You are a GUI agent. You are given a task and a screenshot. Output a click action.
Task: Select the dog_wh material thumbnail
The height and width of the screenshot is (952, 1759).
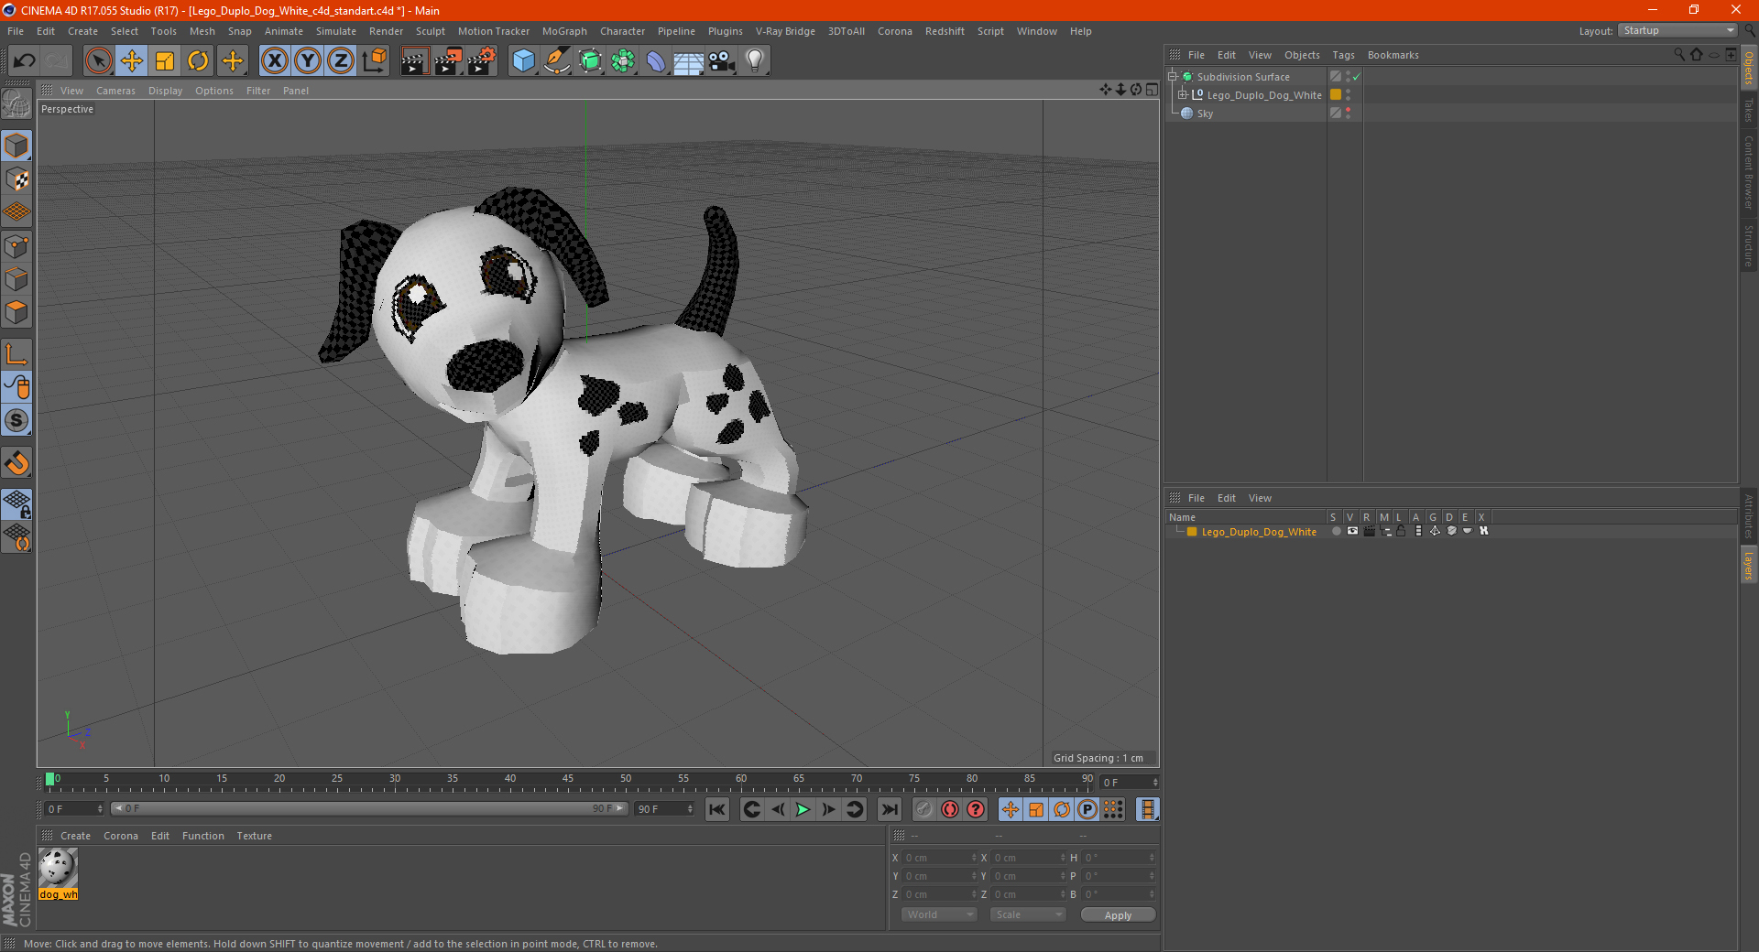tap(58, 868)
